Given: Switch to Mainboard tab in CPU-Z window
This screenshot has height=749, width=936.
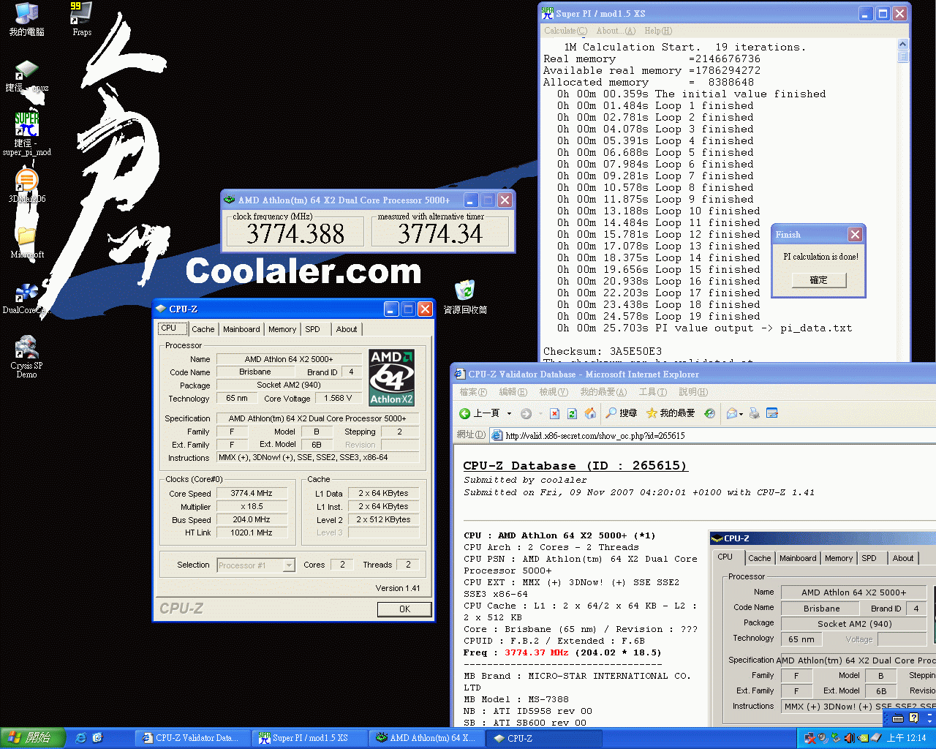Looking at the screenshot, I should click(241, 329).
